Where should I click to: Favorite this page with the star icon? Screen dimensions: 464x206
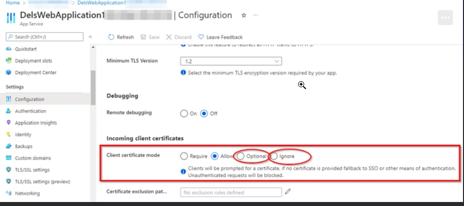(244, 16)
